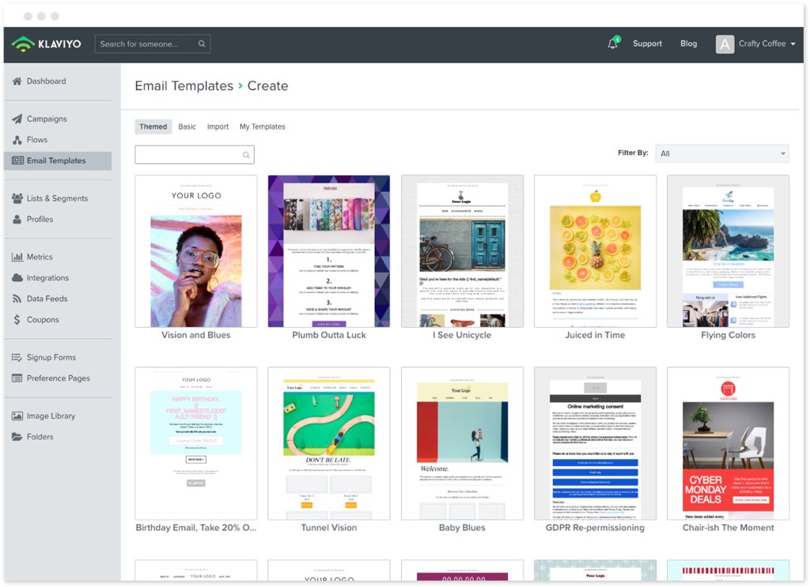The width and height of the screenshot is (810, 587).
Task: Select the Plumb Outta Luck template thumbnail
Action: tap(328, 251)
